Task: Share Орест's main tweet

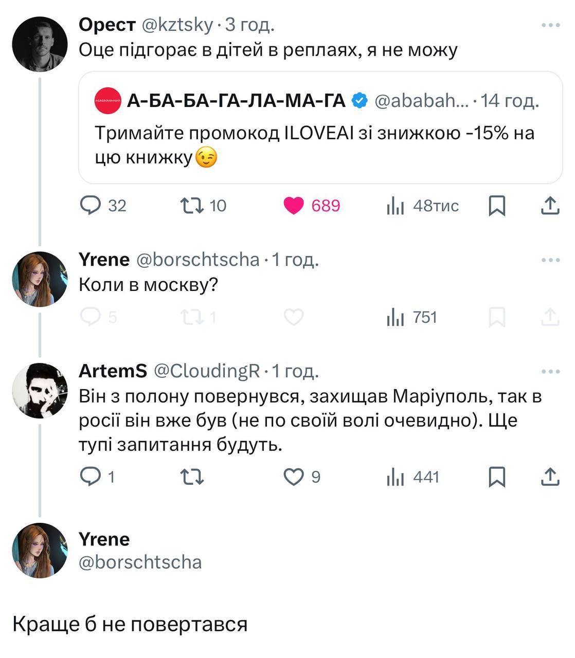Action: (550, 206)
